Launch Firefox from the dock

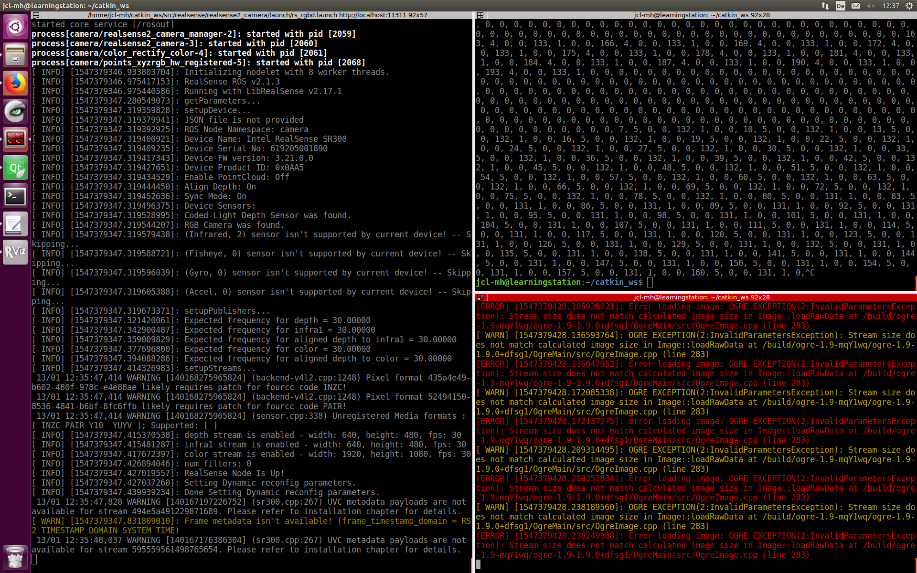[15, 84]
